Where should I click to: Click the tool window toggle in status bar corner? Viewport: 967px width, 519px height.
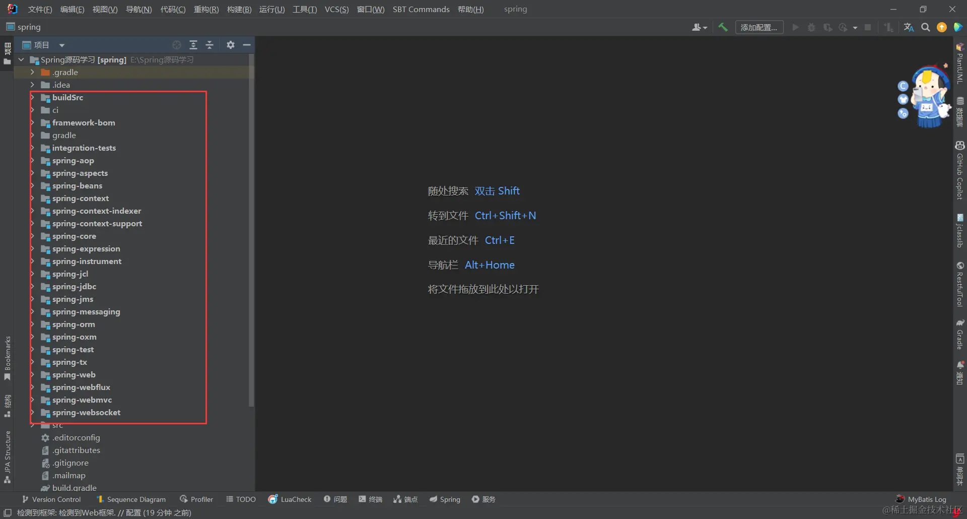coord(8,513)
